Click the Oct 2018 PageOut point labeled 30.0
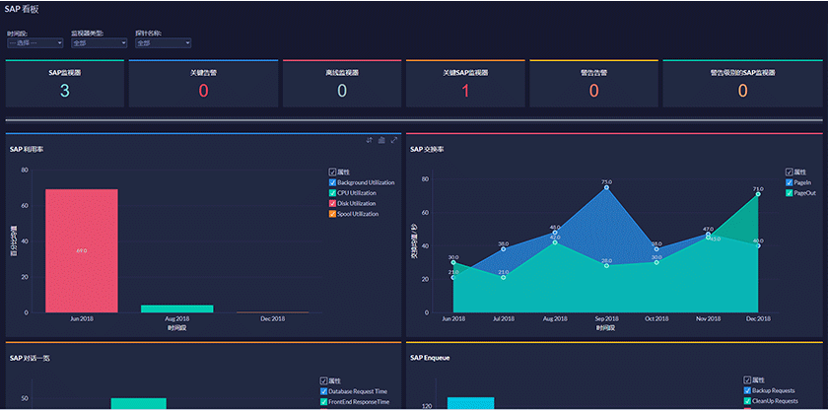Image resolution: width=828 pixels, height=411 pixels. [656, 262]
